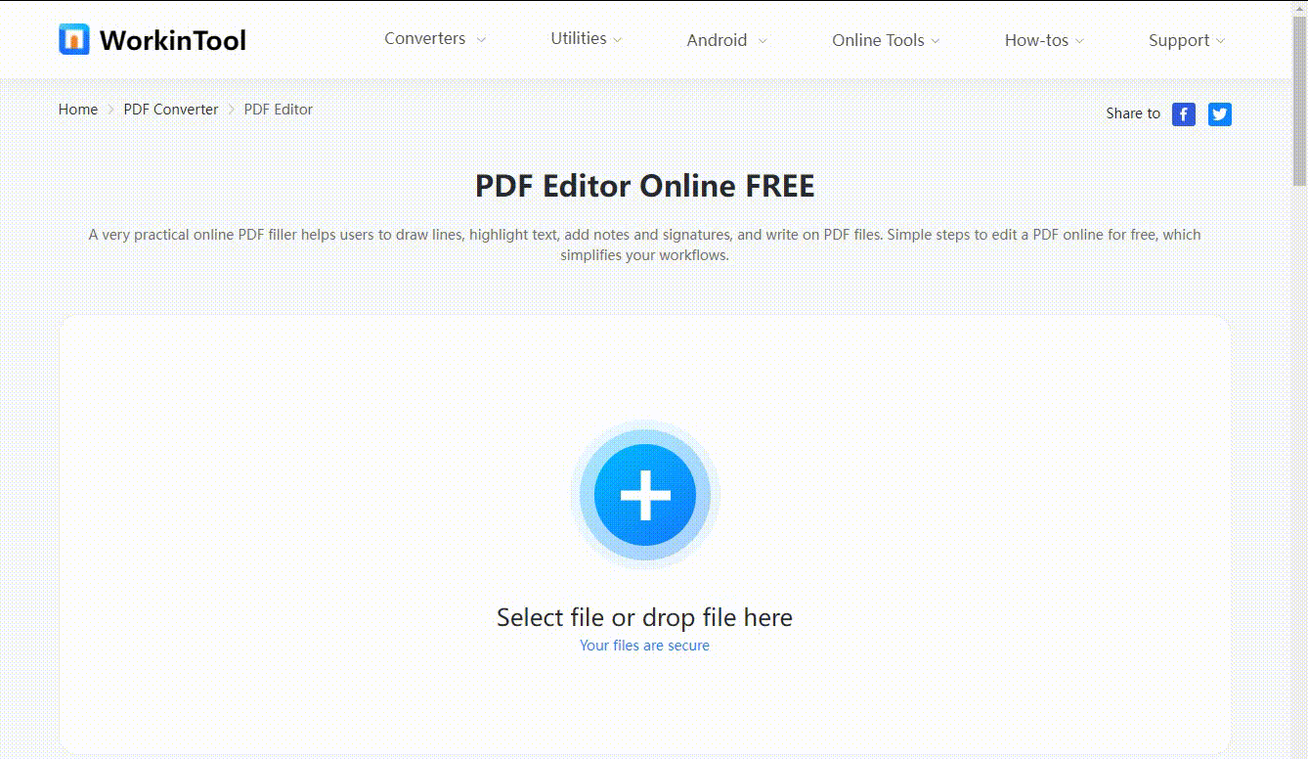
Task: Share the page on Twitter
Action: coord(1219,114)
